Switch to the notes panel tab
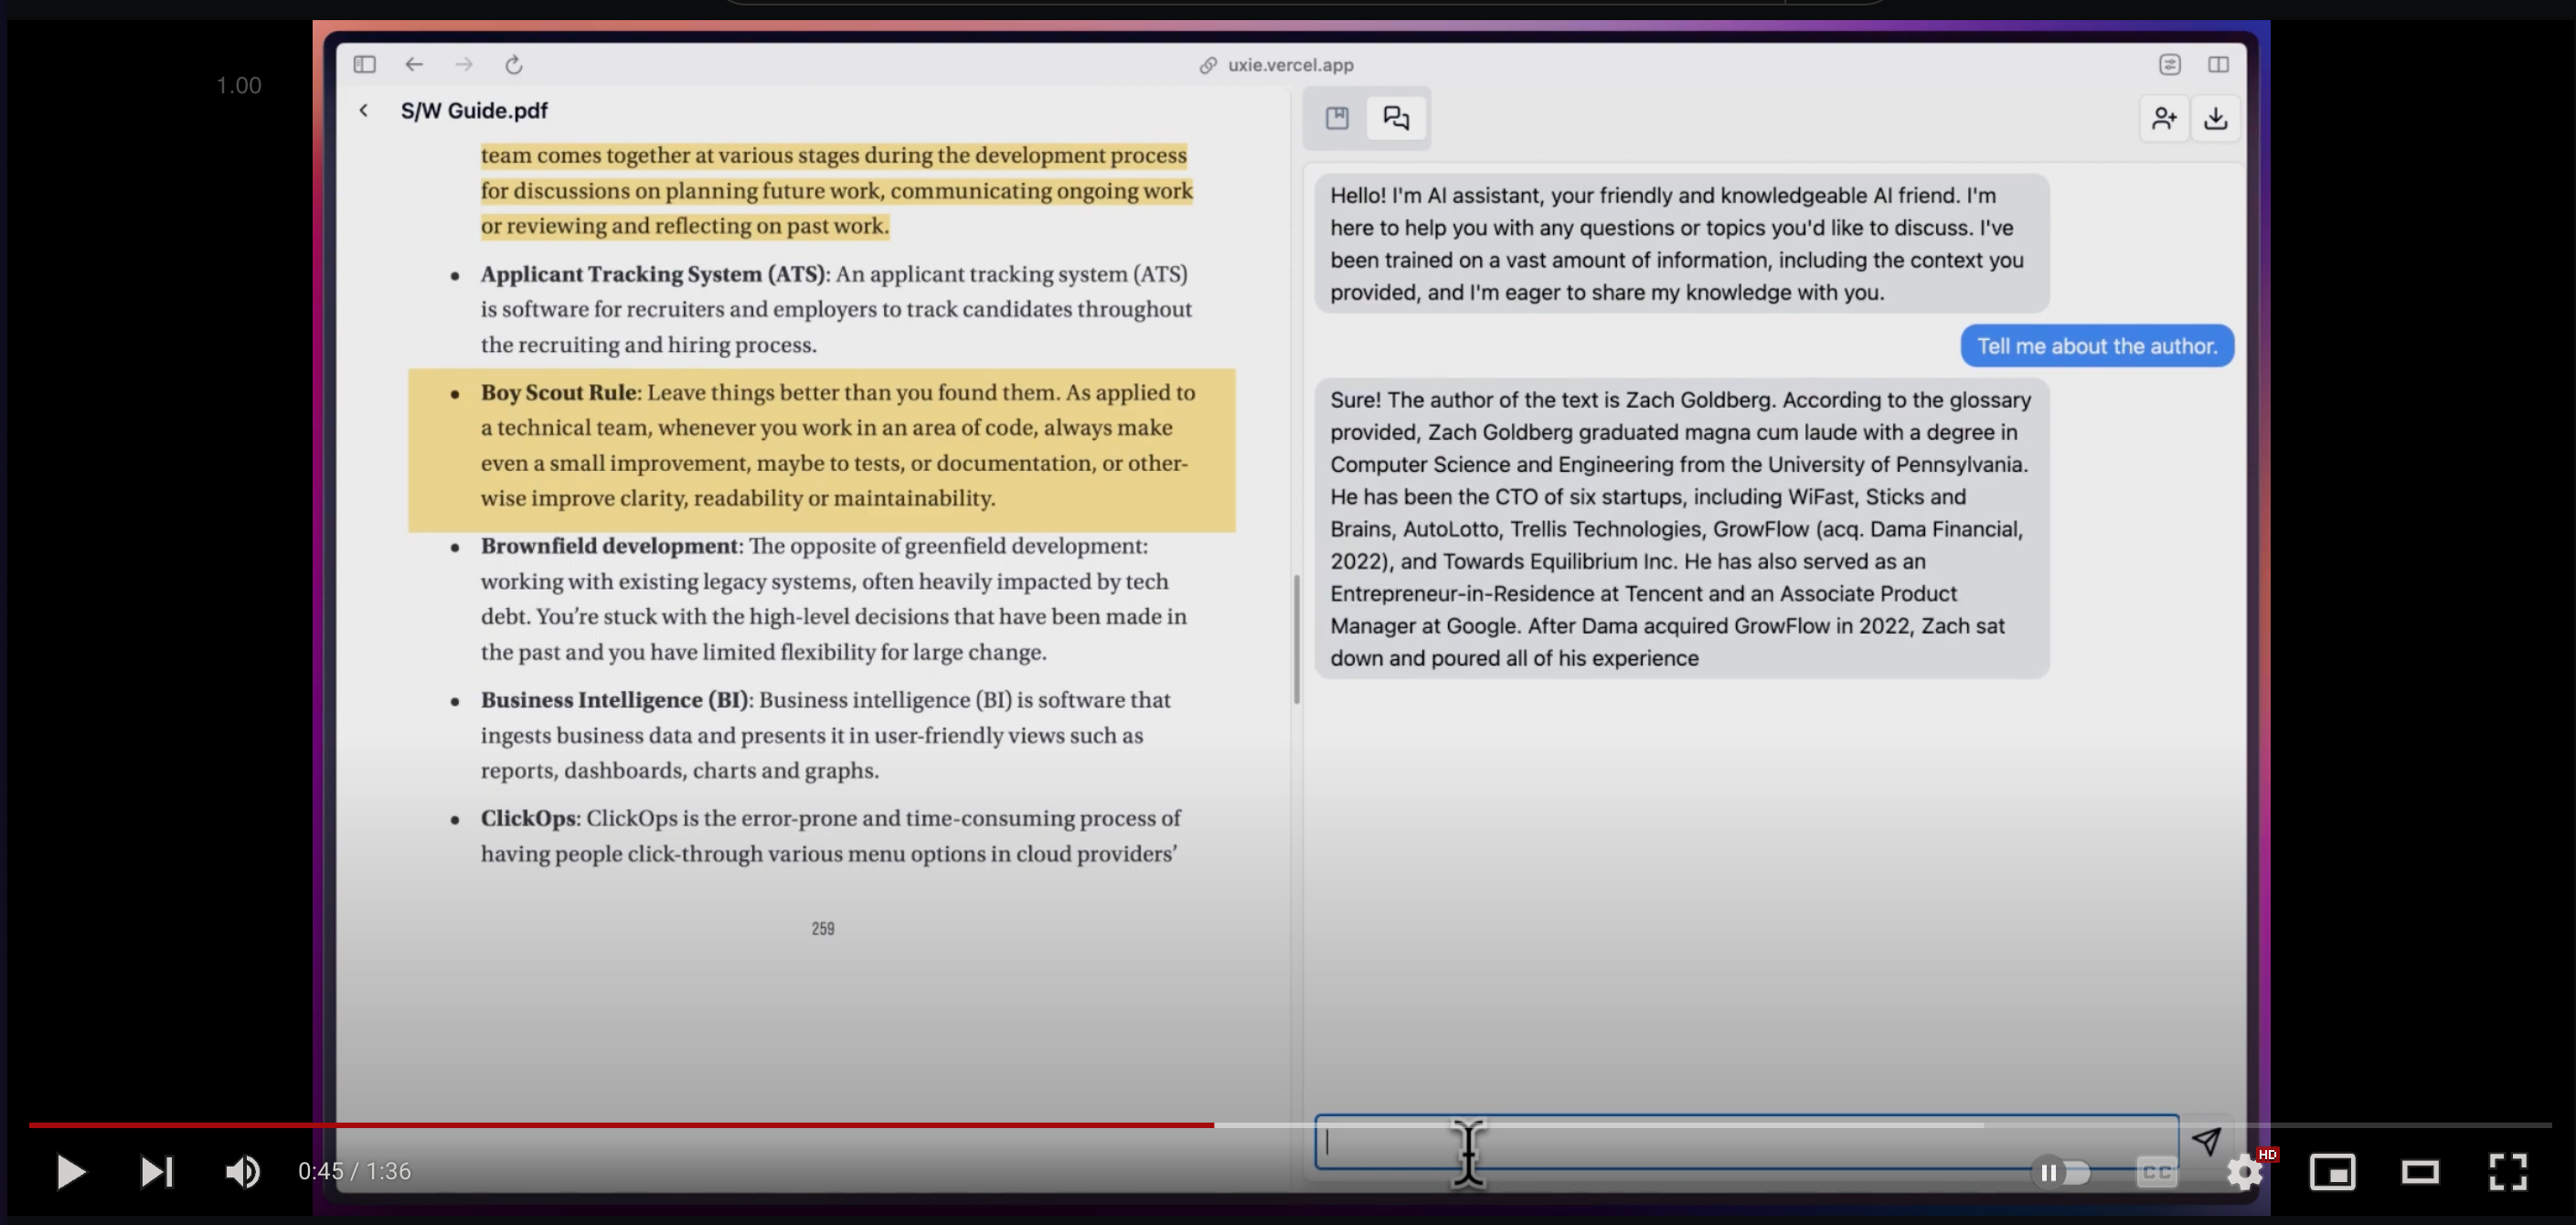This screenshot has width=2576, height=1225. pyautogui.click(x=1337, y=118)
